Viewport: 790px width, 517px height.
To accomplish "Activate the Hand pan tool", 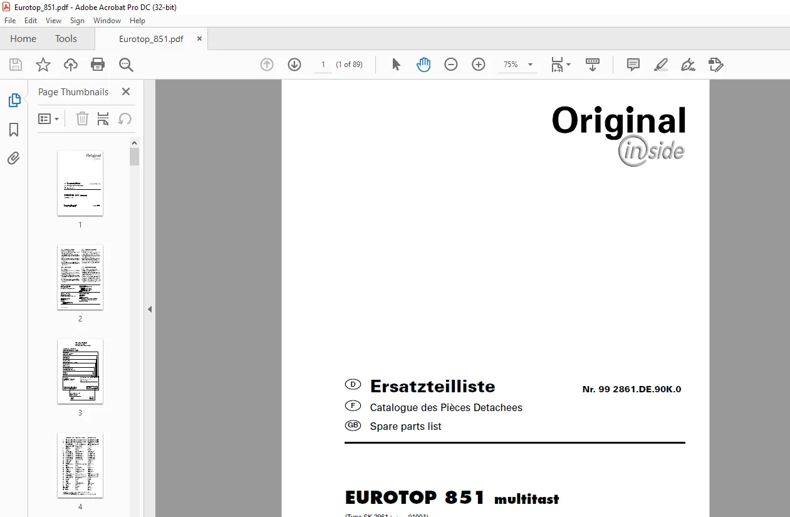I will [424, 65].
